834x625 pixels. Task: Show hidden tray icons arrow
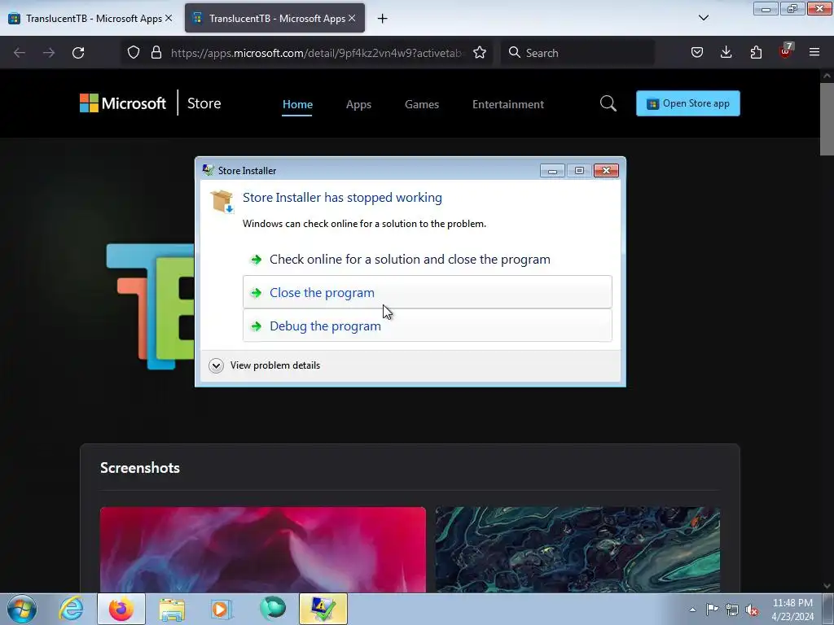[692, 610]
